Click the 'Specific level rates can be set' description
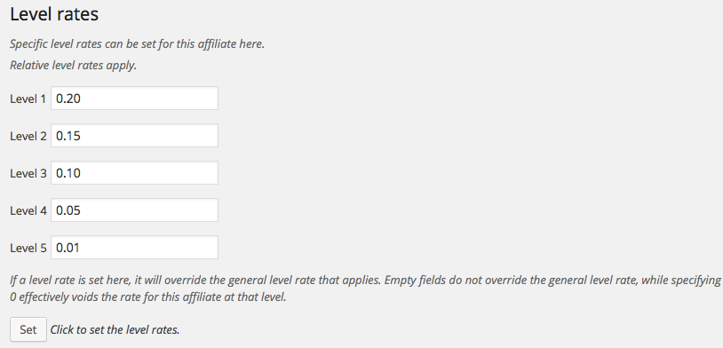 pyautogui.click(x=137, y=44)
